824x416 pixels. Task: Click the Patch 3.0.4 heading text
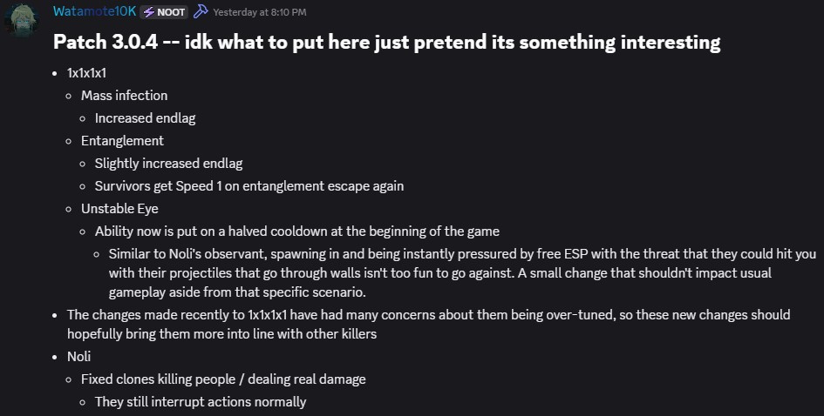click(x=386, y=42)
